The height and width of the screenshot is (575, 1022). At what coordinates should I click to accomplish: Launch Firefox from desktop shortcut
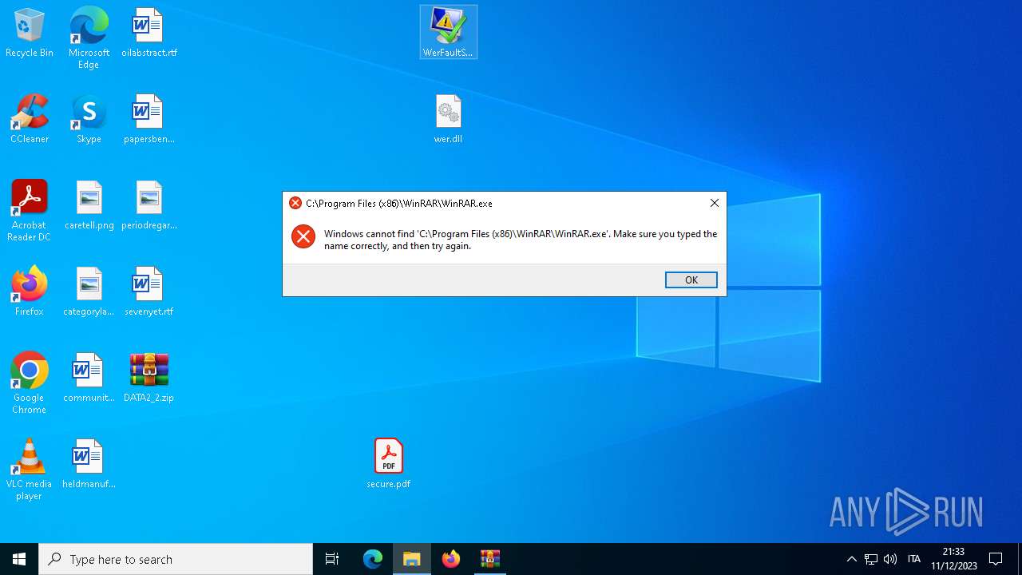pyautogui.click(x=30, y=291)
